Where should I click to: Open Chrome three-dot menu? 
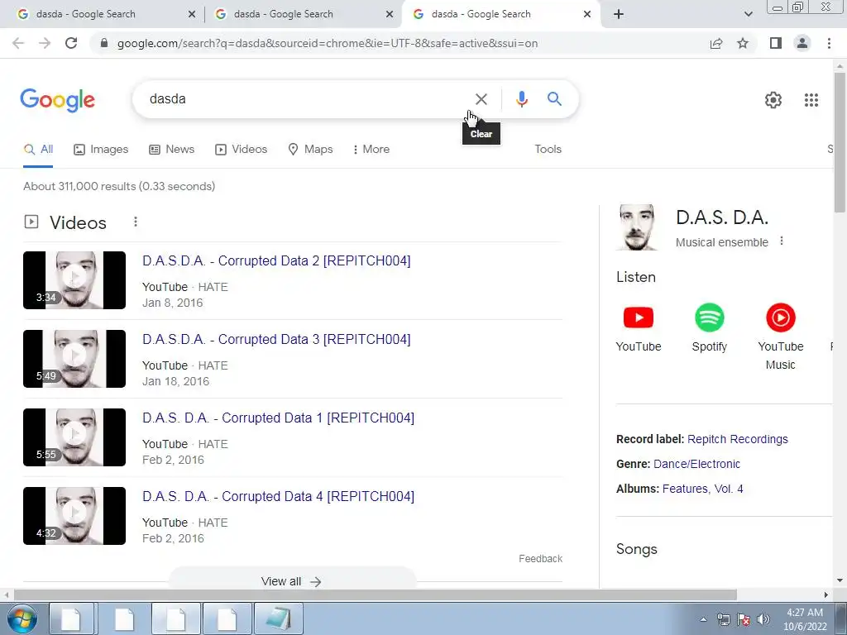pos(829,43)
